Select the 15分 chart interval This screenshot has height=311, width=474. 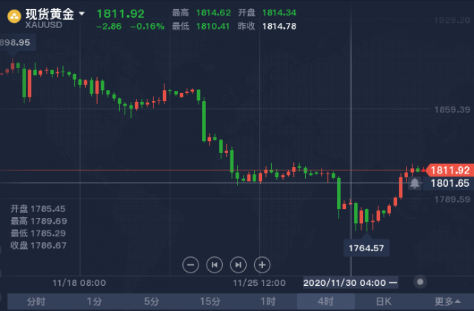(210, 301)
